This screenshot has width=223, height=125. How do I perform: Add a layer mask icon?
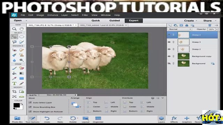pos(181,25)
